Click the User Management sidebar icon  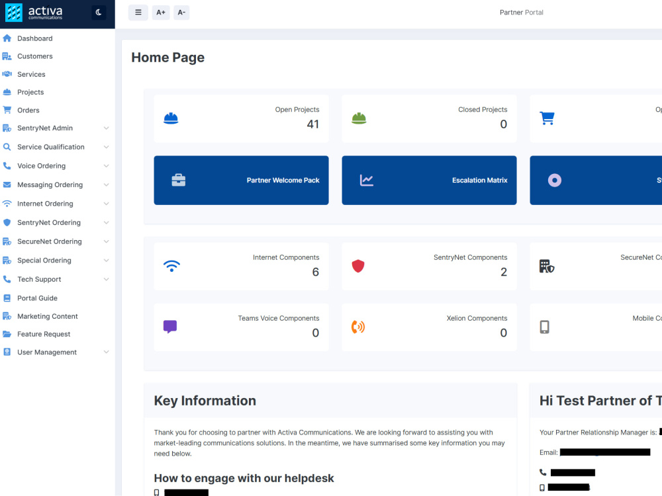click(7, 352)
